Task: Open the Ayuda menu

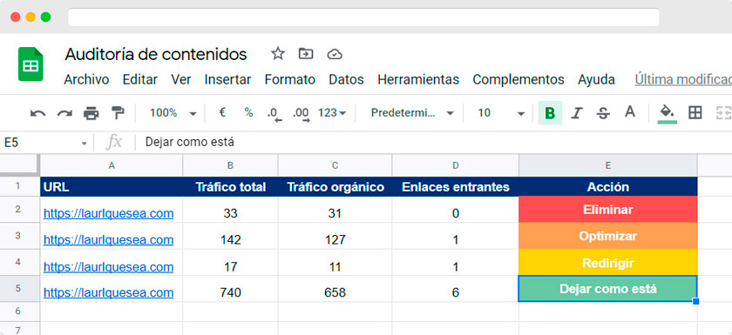Action: (x=596, y=80)
